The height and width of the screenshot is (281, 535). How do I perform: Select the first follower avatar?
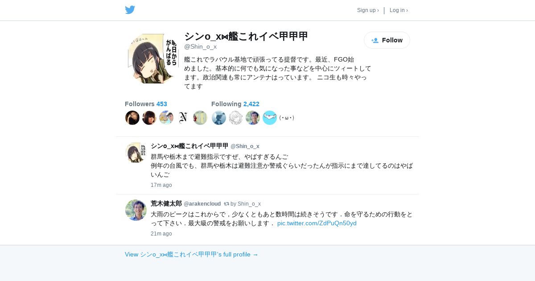(x=132, y=118)
